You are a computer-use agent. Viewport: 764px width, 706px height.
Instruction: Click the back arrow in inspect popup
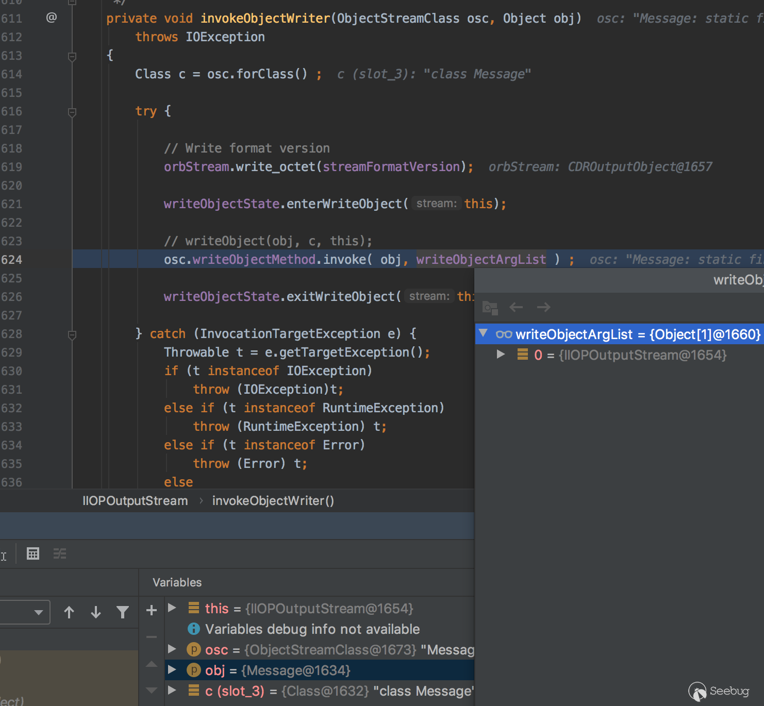pyautogui.click(x=516, y=308)
